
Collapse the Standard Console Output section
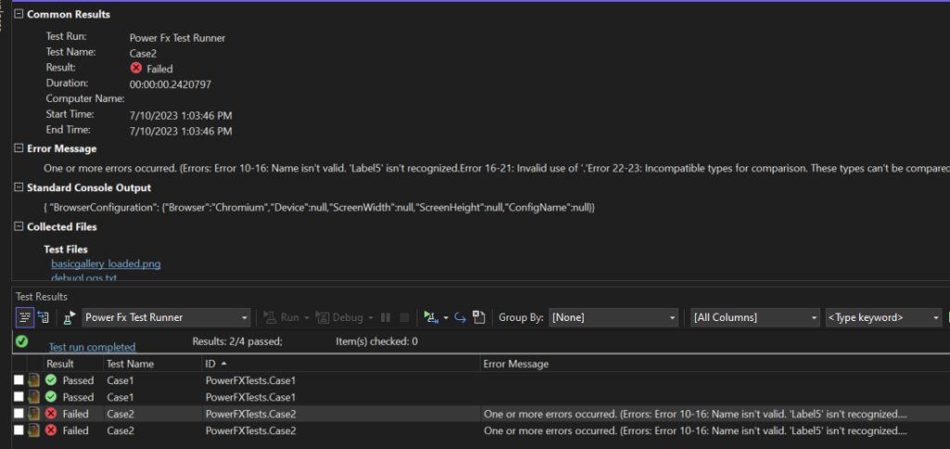click(19, 187)
